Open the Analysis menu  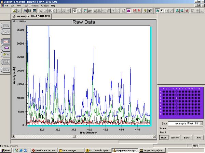[35, 6]
